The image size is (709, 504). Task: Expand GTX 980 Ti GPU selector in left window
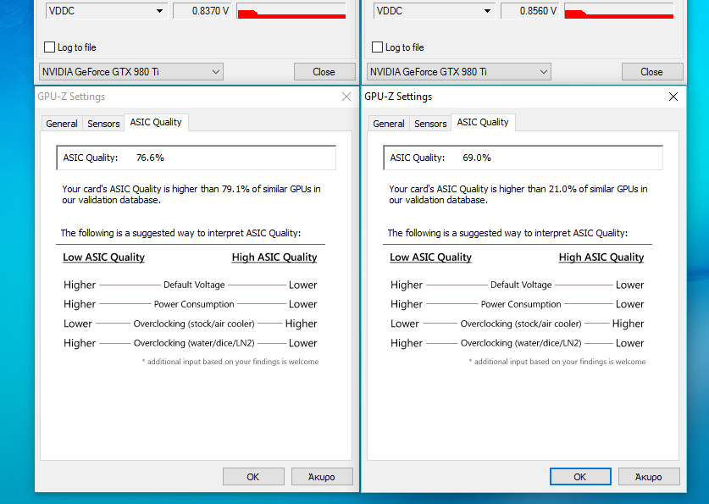(x=131, y=71)
